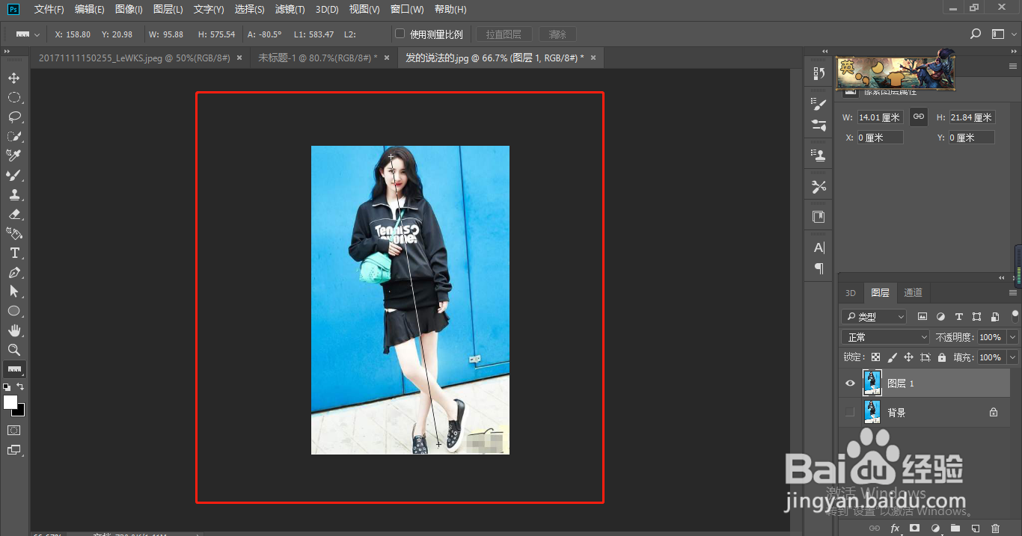Image resolution: width=1022 pixels, height=536 pixels.
Task: Open the Libraries panel icon
Action: click(818, 217)
